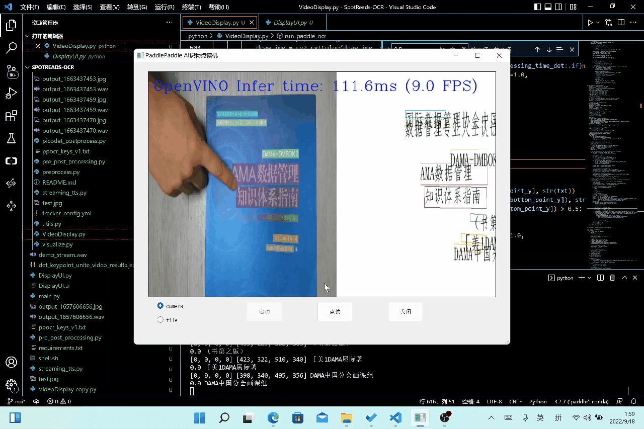644x429 pixels.
Task: Close the terminal panel
Action: [635, 278]
